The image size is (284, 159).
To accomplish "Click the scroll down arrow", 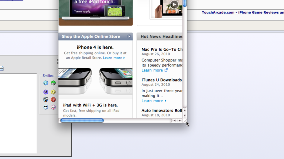I will tap(185, 115).
